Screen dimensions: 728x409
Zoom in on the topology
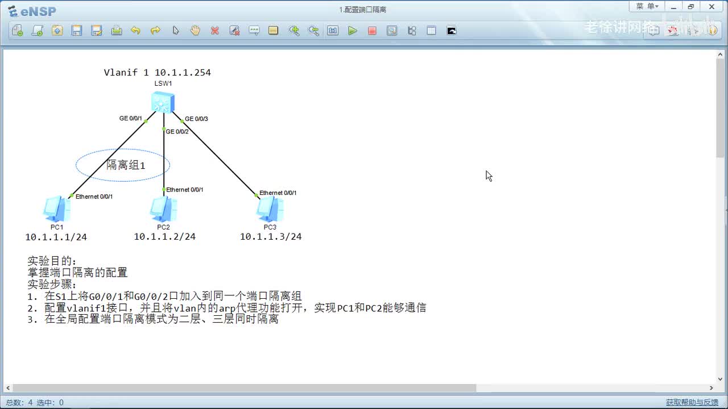pos(294,31)
